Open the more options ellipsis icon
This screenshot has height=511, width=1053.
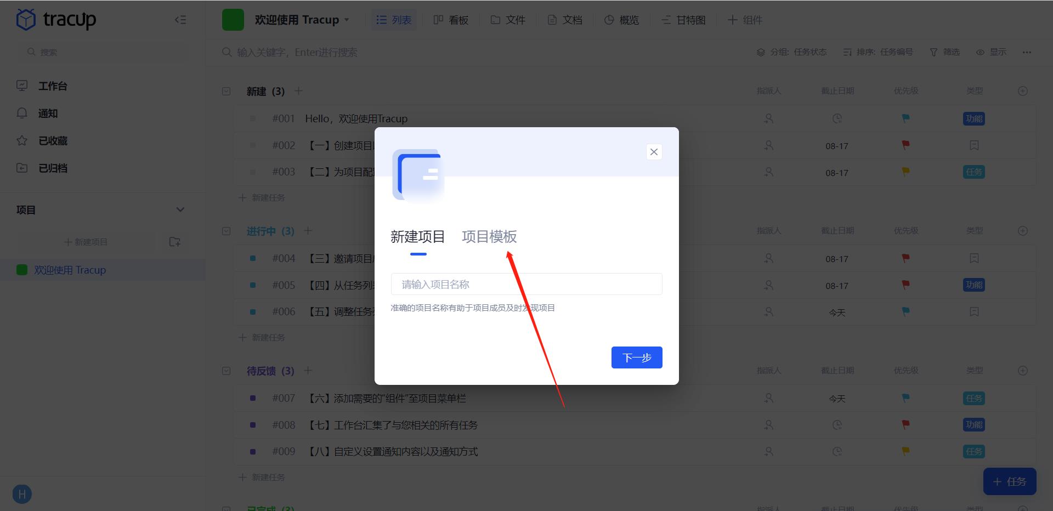coord(1026,52)
